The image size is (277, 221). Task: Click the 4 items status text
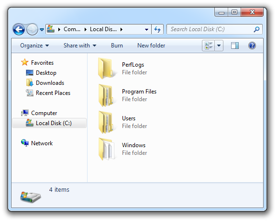[59, 189]
